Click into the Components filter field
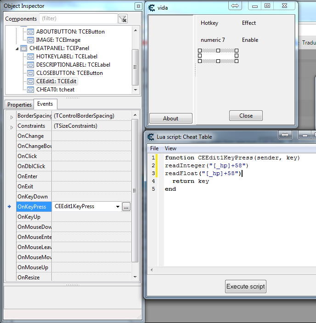 [x=78, y=19]
